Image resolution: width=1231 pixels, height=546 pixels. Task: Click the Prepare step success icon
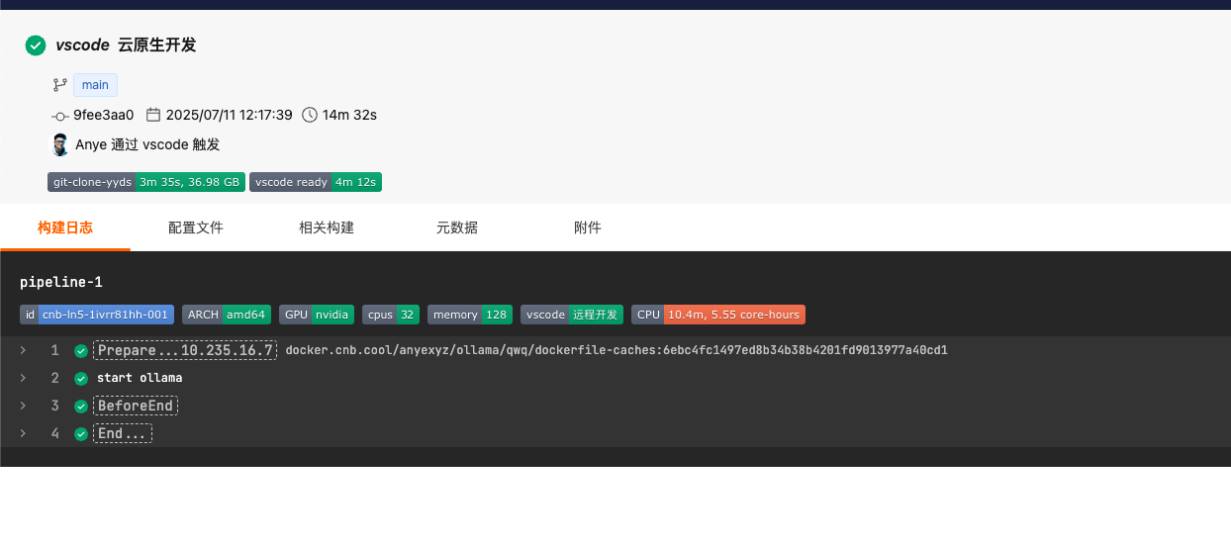tap(81, 351)
